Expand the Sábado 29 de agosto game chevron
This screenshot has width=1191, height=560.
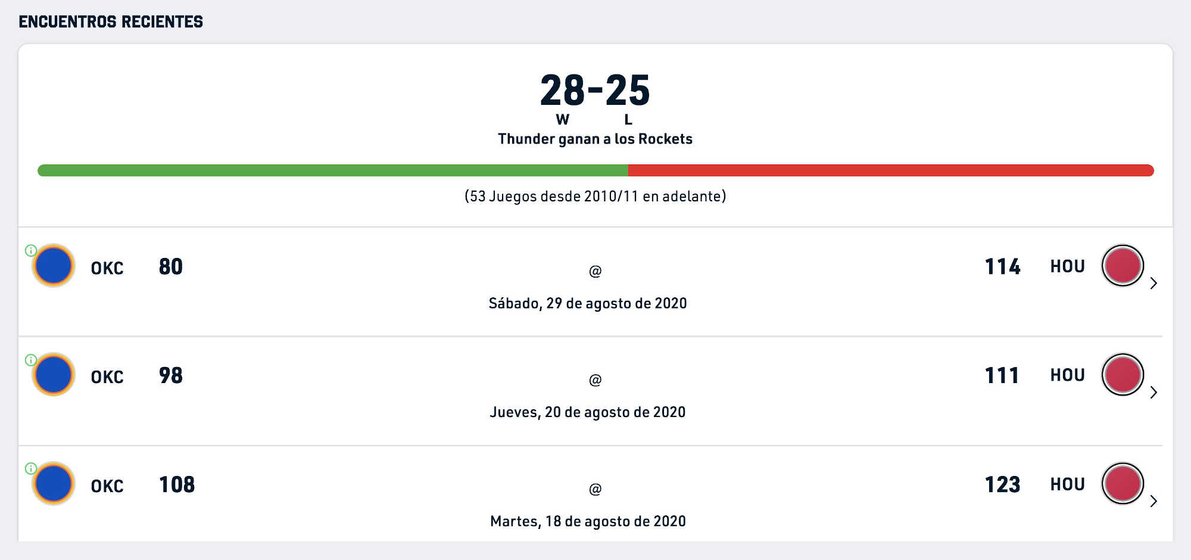click(x=1153, y=283)
